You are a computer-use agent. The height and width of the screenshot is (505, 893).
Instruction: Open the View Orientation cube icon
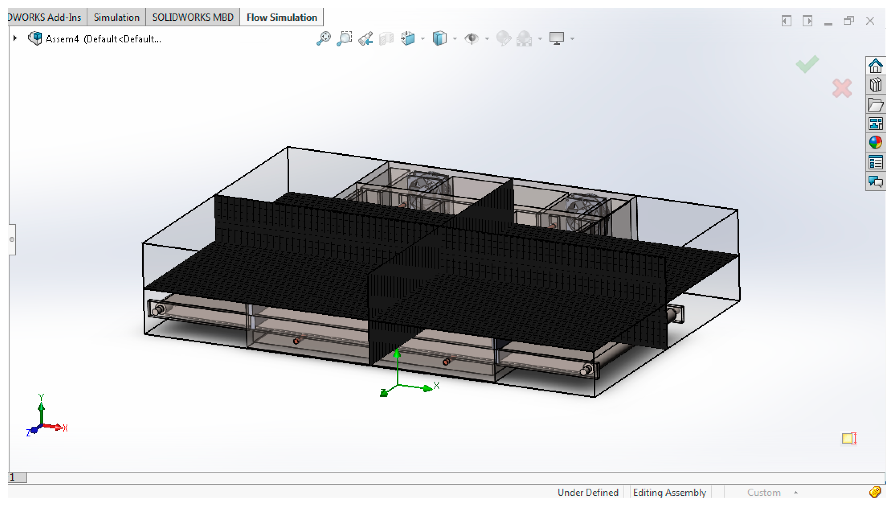(x=408, y=38)
